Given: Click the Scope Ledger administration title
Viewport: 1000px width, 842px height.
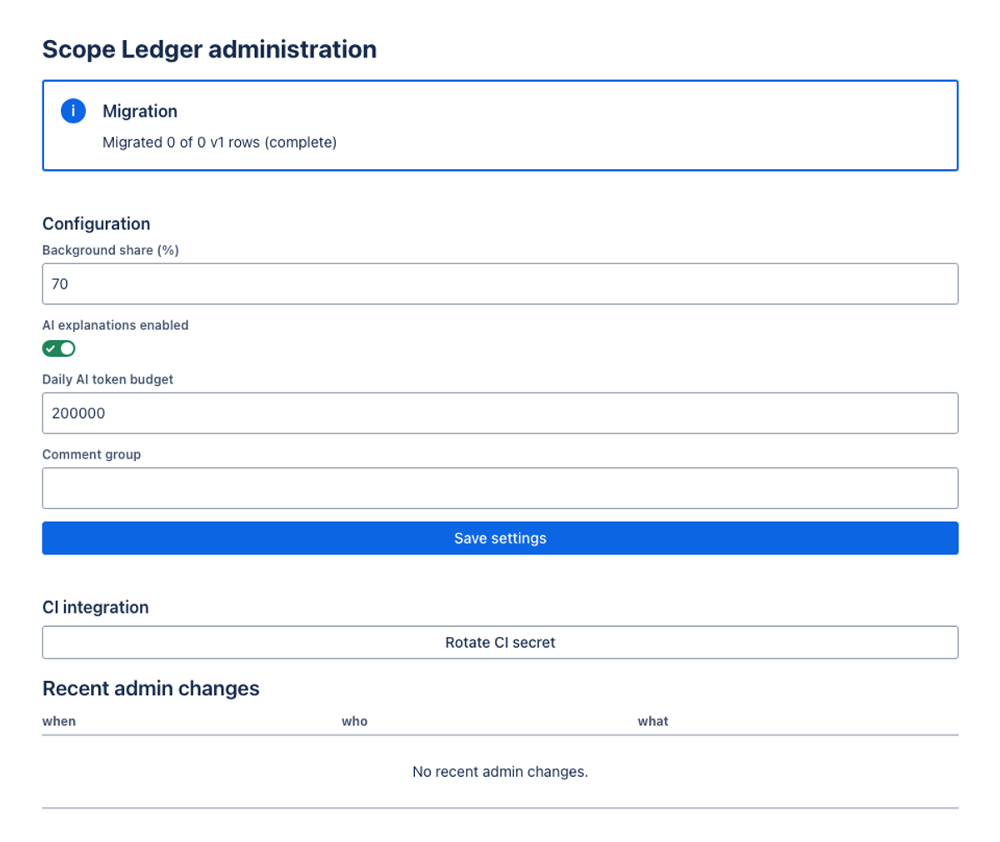Looking at the screenshot, I should [x=209, y=49].
